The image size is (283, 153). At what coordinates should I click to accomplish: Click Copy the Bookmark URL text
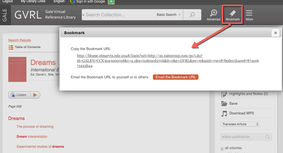pyautogui.click(x=91, y=49)
